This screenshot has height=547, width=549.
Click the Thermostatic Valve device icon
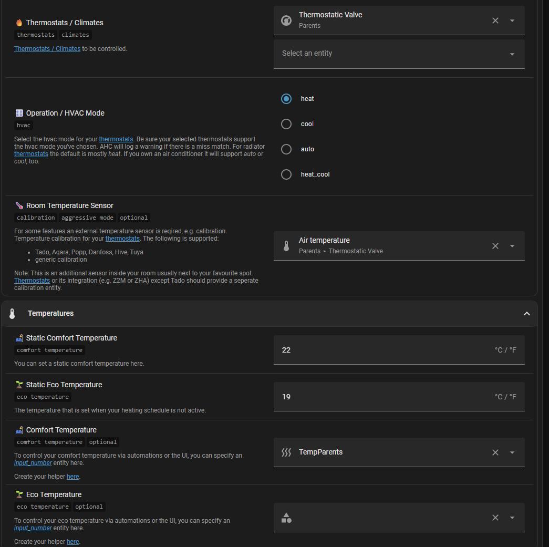[286, 20]
